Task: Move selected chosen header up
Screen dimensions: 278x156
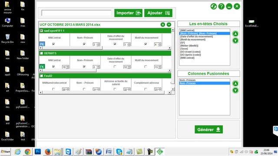Action: pyautogui.click(x=235, y=34)
